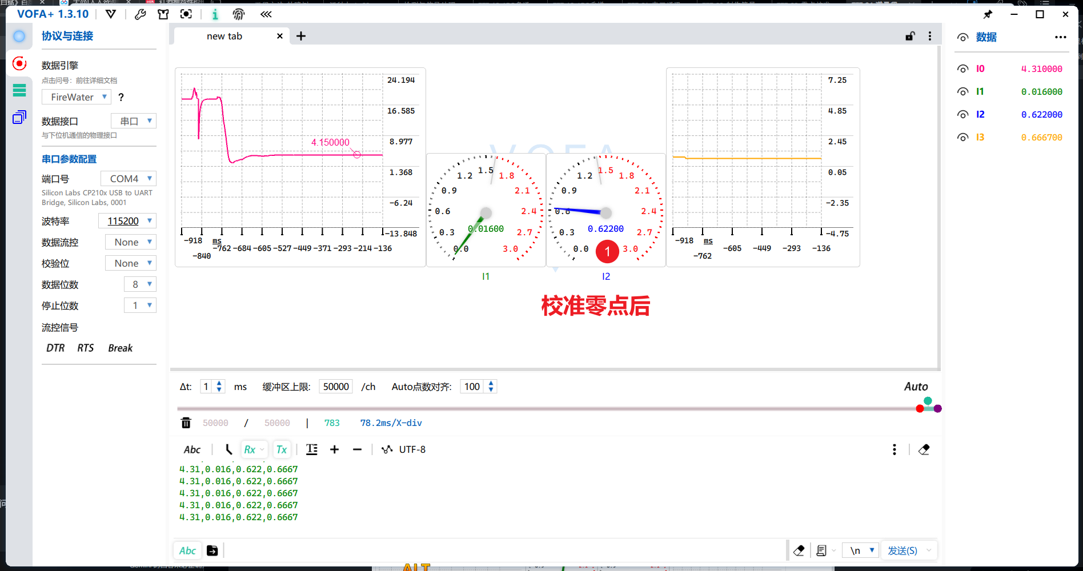
Task: Click the trash icon to clear buffer
Action: click(x=186, y=423)
